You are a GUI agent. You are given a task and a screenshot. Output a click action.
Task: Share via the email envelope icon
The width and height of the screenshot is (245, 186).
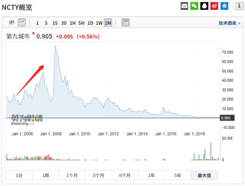point(185,6)
